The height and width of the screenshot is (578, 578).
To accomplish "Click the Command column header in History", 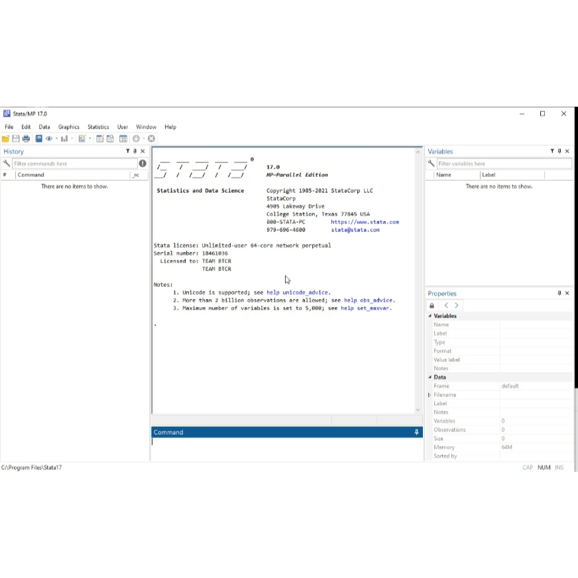I will [x=73, y=175].
